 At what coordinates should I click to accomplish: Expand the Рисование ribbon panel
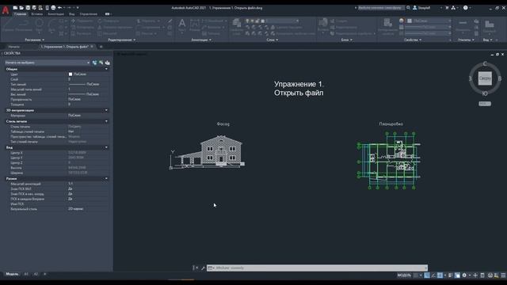click(35, 40)
